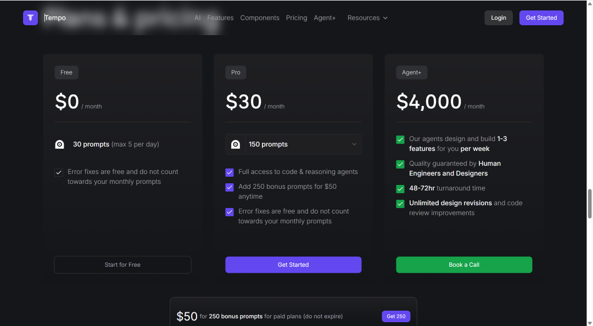
Task: Click the Get 250 bonus button
Action: [396, 316]
